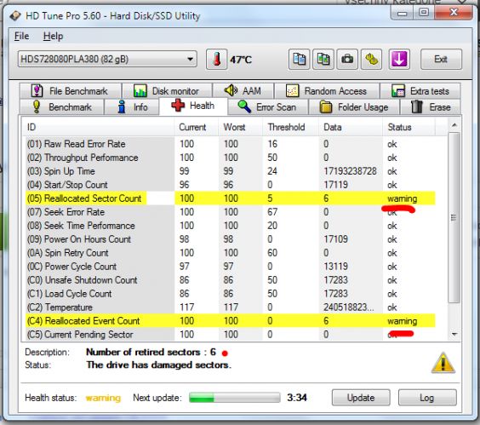
Task: Click the Status column header
Action: click(x=409, y=127)
